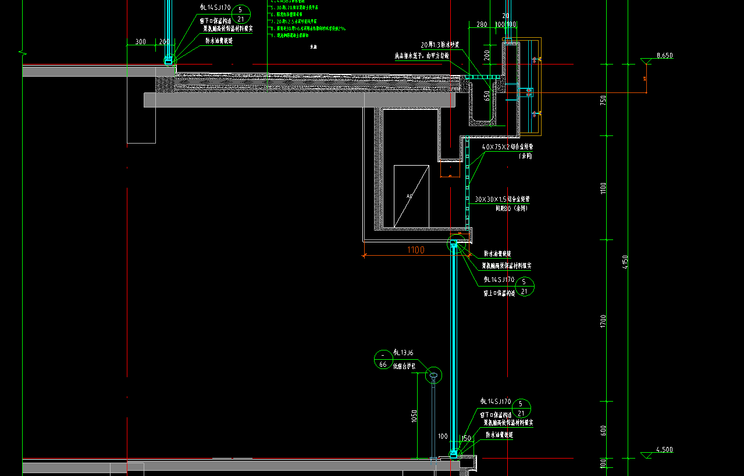Select the note 成品排水篦子，由甲方自做

(x=422, y=56)
